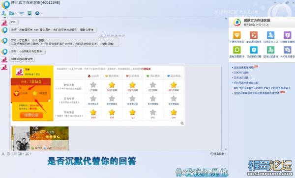Open the profile card image at the chat bottom

(40, 138)
